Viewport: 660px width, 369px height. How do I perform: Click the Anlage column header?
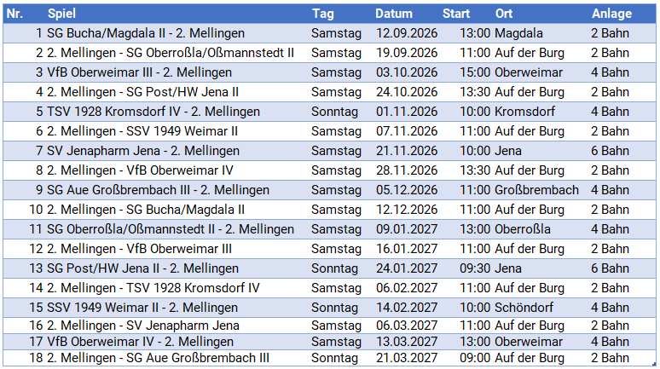pyautogui.click(x=611, y=14)
